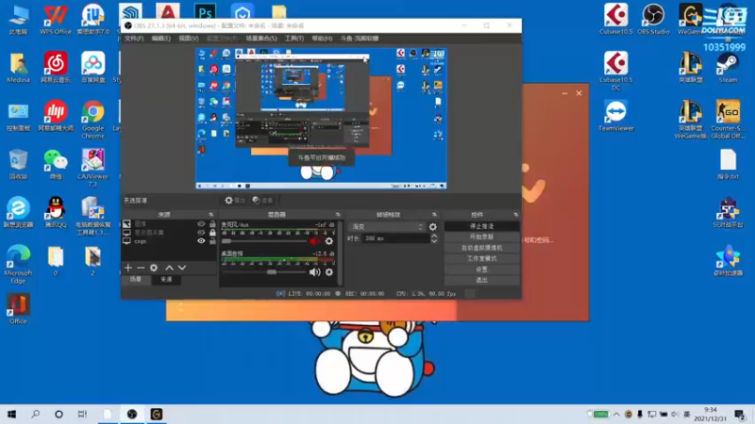Open Task View from taskbar

coord(82,414)
